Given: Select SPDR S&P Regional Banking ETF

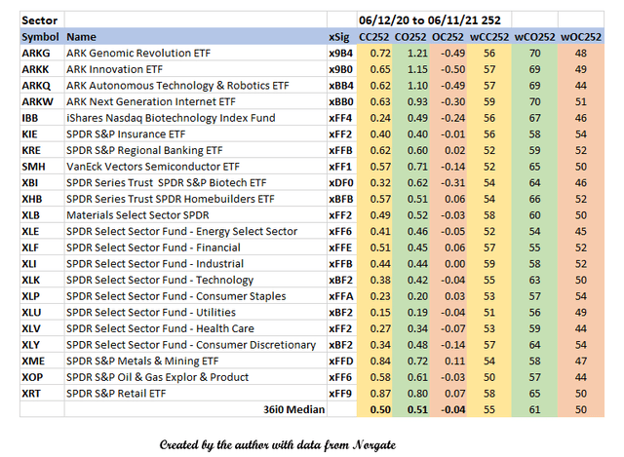Looking at the screenshot, I should (195, 150).
